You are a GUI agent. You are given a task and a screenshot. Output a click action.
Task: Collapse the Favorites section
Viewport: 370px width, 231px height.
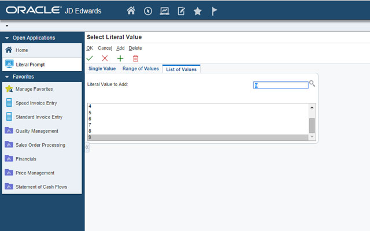7,77
